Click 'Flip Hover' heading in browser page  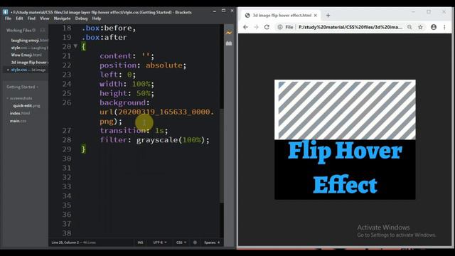345,151
